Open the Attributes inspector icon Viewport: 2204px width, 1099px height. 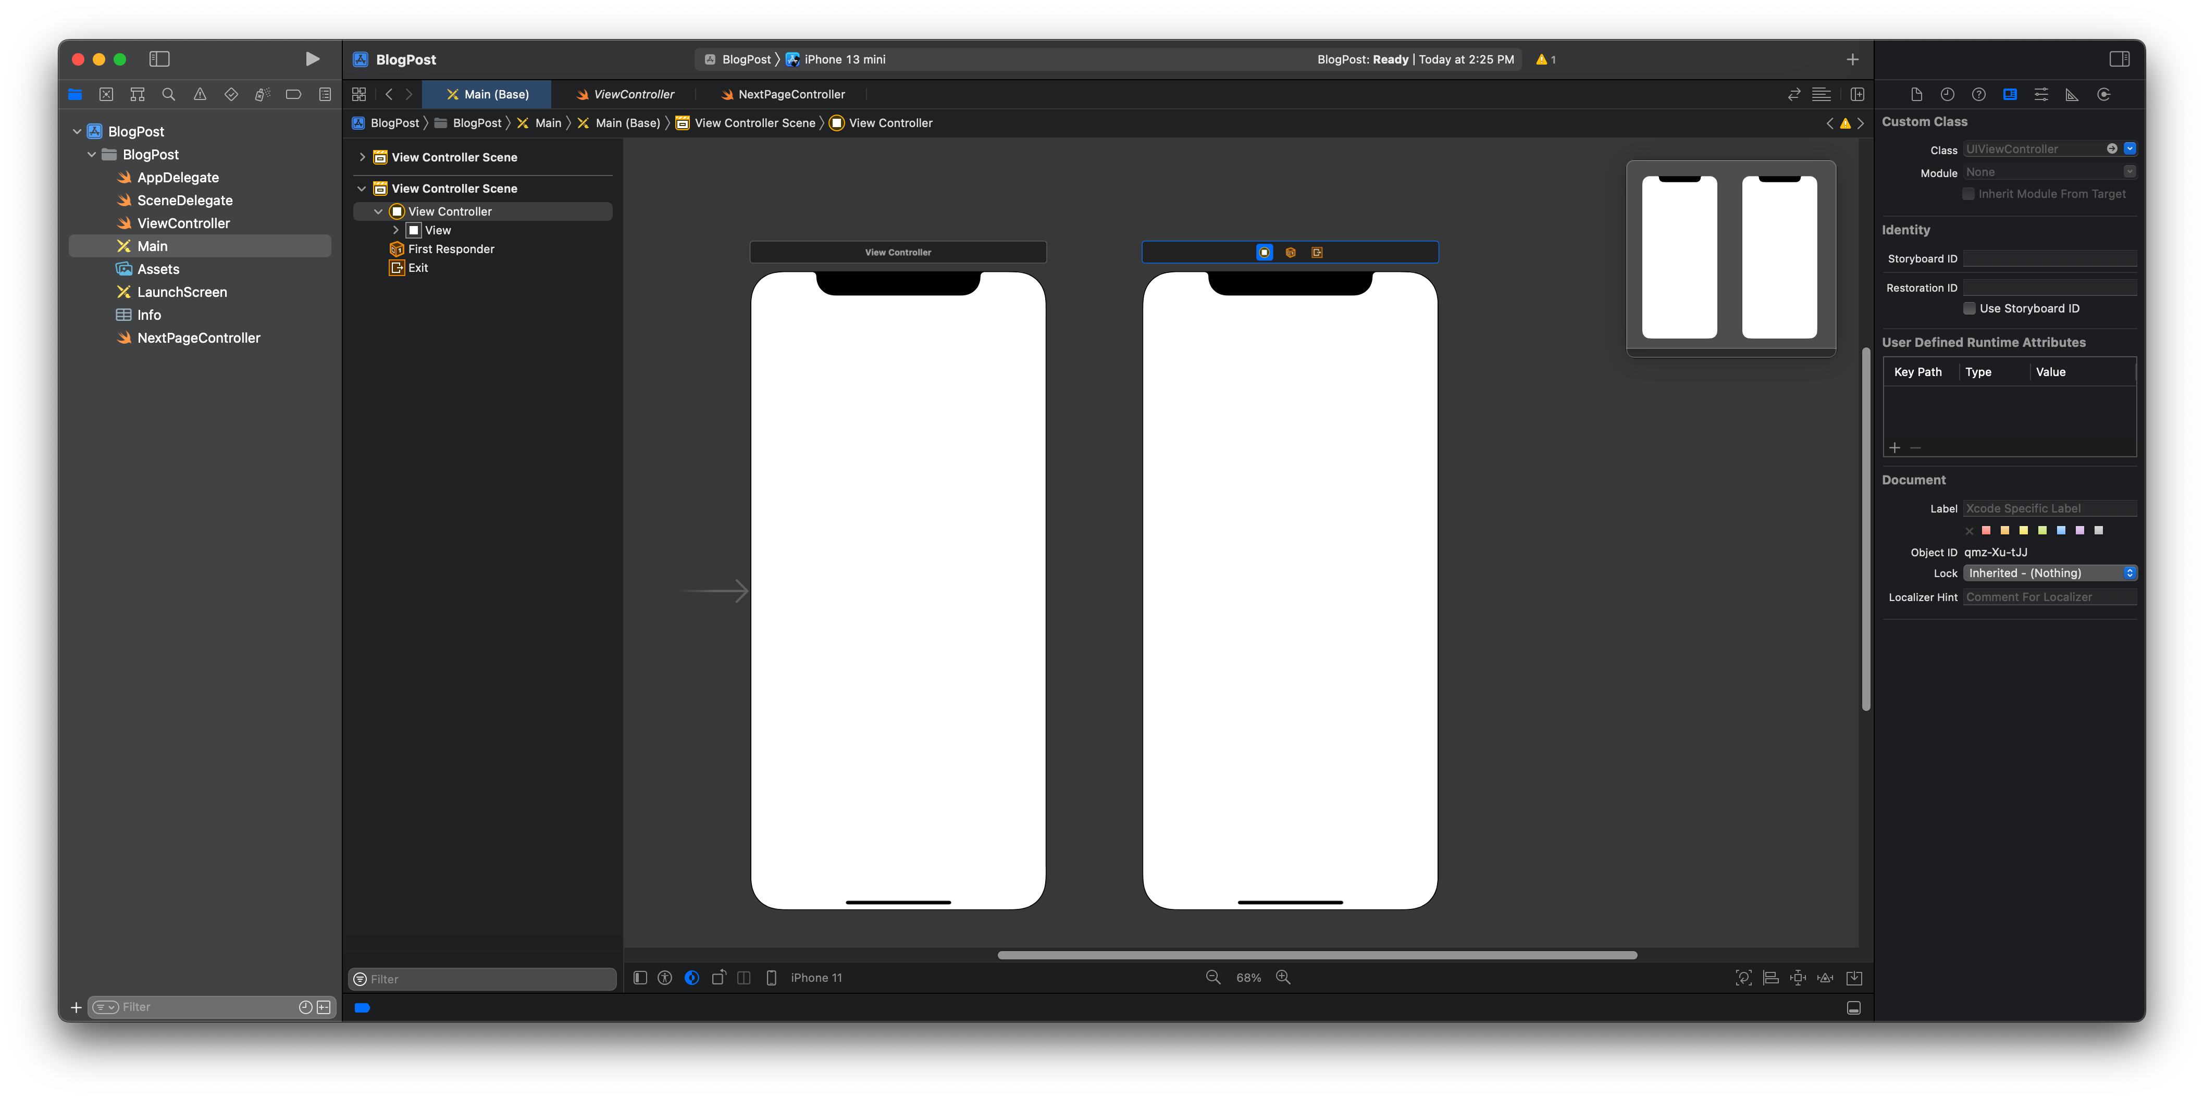tap(2040, 94)
